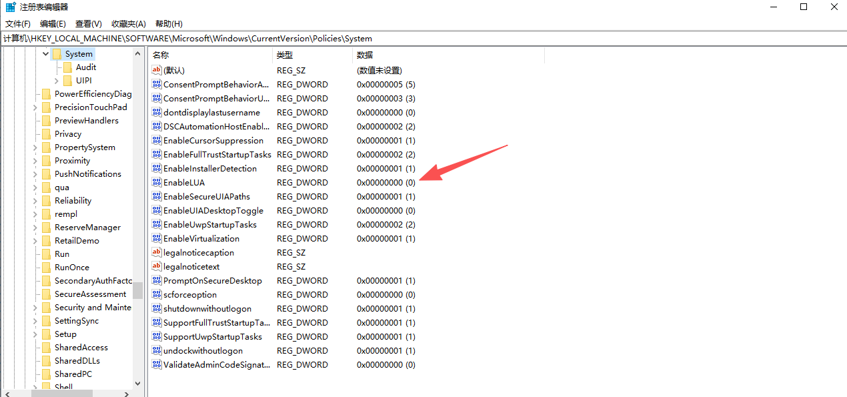
Task: Click the DWORD icon beside scforceoption
Action: tap(157, 294)
